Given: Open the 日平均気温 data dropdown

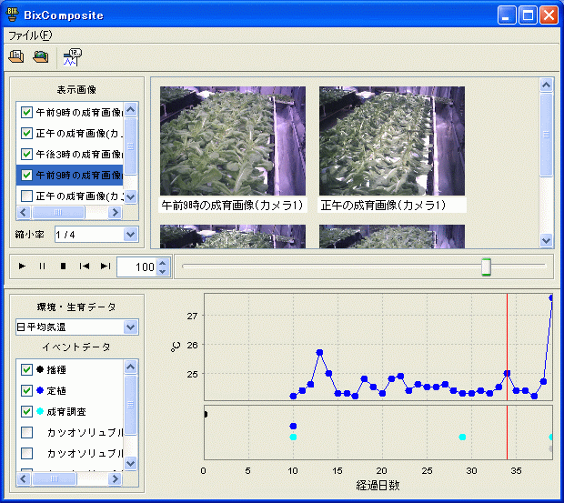Looking at the screenshot, I should click(x=130, y=327).
